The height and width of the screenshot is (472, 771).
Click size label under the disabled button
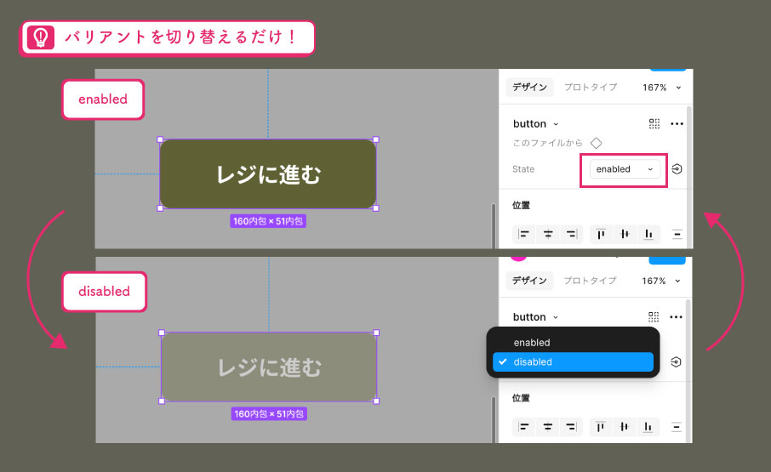(x=269, y=414)
